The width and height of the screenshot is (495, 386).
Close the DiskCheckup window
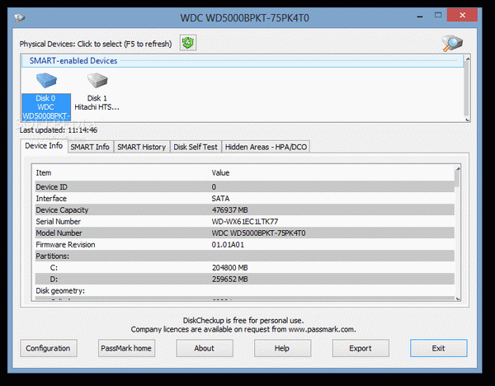point(463,15)
